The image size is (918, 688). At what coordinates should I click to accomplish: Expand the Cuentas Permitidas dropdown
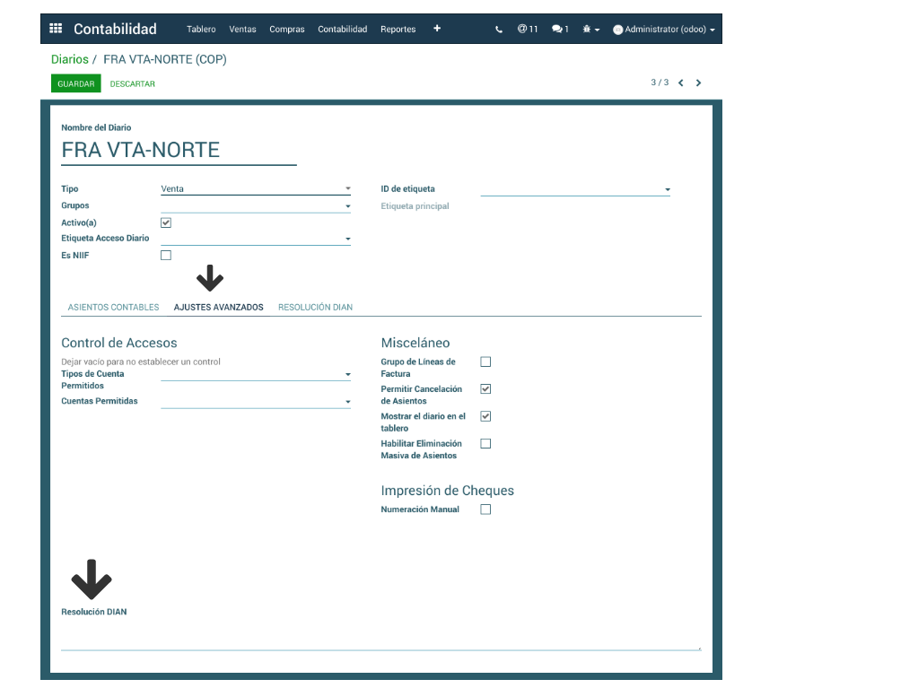click(255, 402)
